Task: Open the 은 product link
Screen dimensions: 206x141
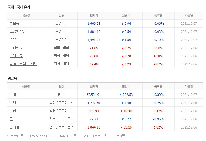Action: point(11,119)
